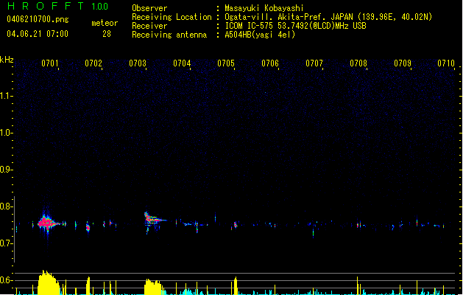This screenshot has height=295, width=463.
Task: Click the 1.1 kHz frequency tick label
Action: coord(6,96)
